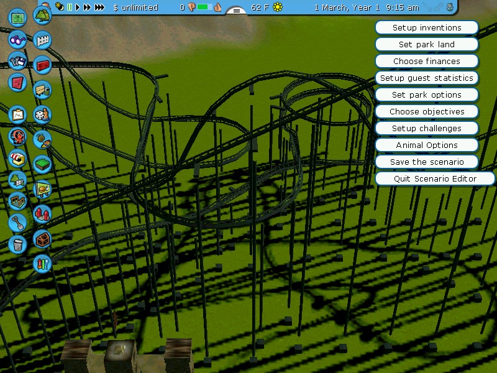Image resolution: width=497 pixels, height=373 pixels.
Task: Expand the top bar pull-down handle
Action: (237, 11)
